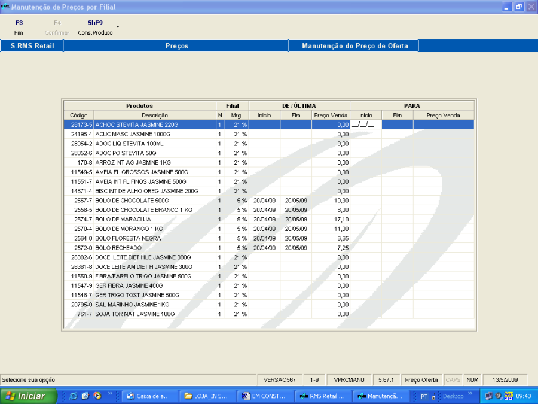Click the system clock showing 09:43

(x=524, y=396)
